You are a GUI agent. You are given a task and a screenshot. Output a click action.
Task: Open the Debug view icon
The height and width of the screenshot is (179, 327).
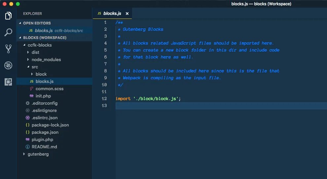coord(8,65)
